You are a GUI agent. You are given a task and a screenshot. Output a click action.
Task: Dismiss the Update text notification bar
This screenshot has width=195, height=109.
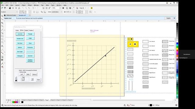tap(174, 18)
